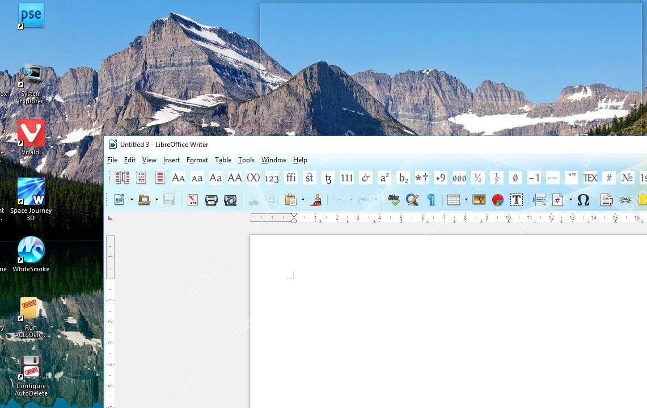Screen dimensions: 647x408
Task: Click the ▸9 number variant icon
Action: [440, 178]
